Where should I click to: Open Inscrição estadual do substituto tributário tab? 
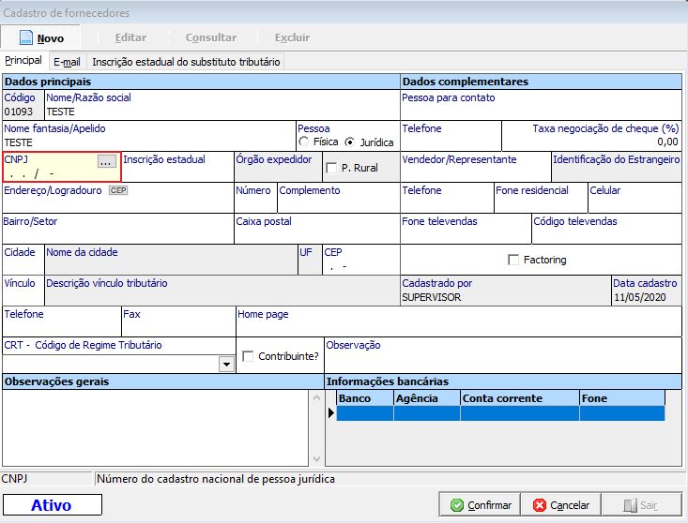click(x=186, y=62)
